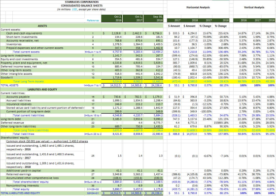
Task: Select the 'TOTAL LIABILITIES AND EQUITY' label
Action: [20, 193]
